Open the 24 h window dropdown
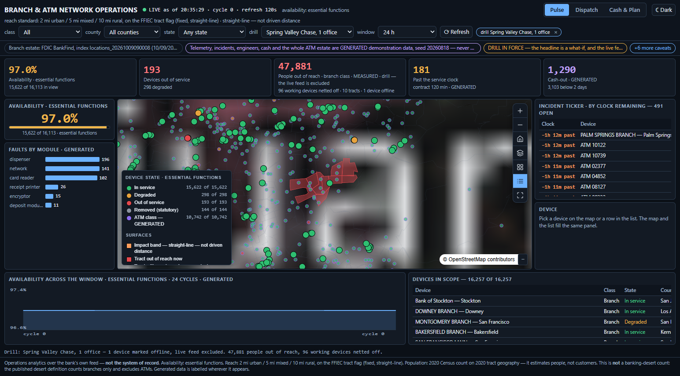 coord(407,32)
